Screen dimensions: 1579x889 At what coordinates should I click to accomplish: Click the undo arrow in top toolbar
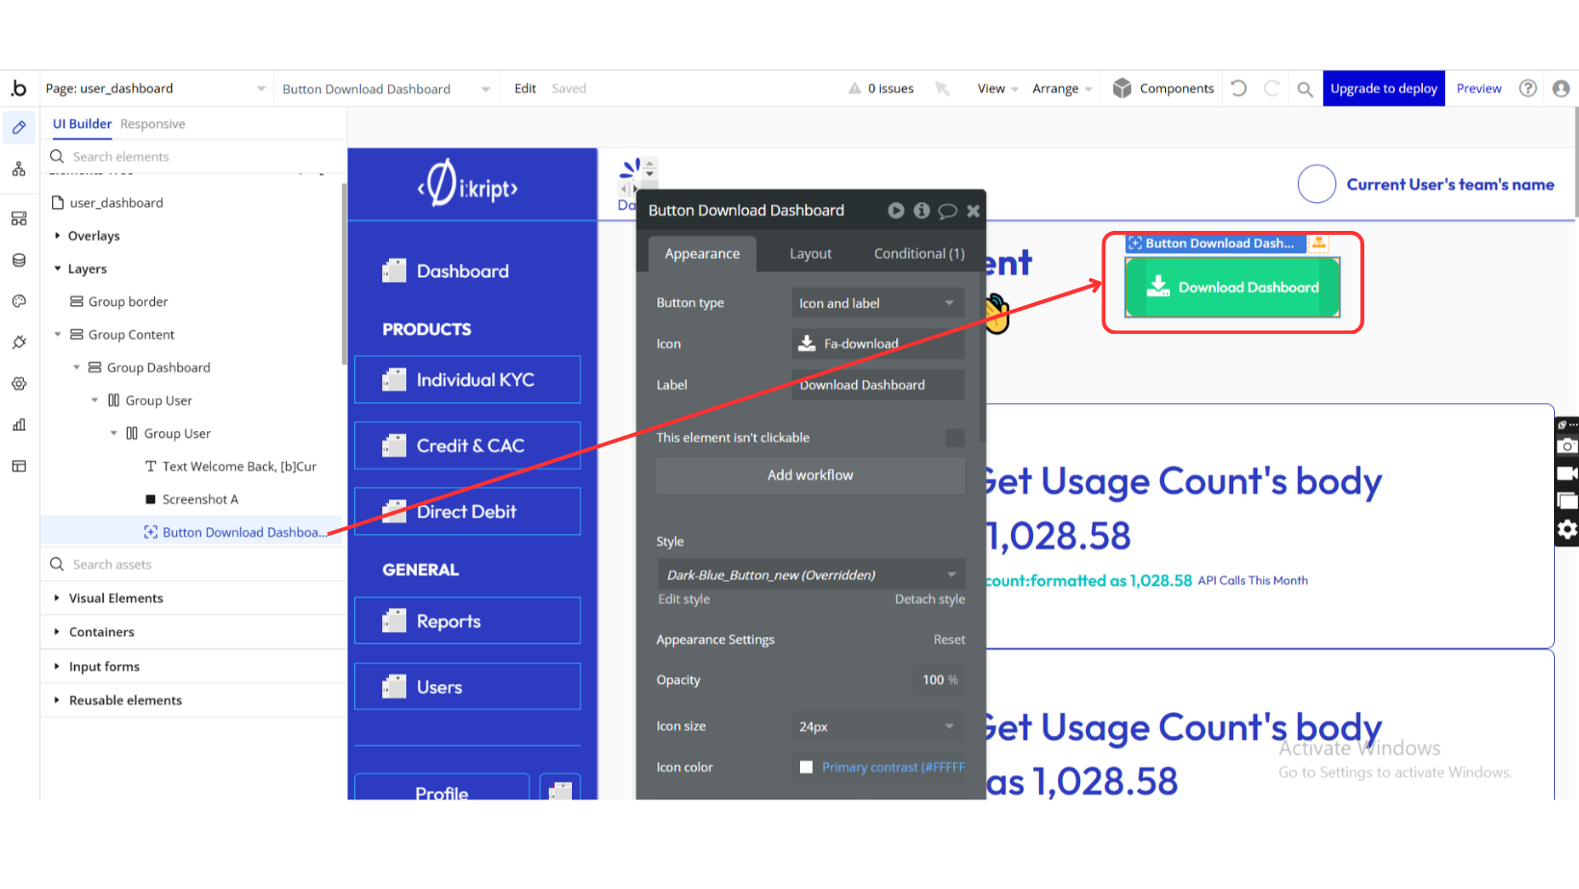pyautogui.click(x=1239, y=89)
